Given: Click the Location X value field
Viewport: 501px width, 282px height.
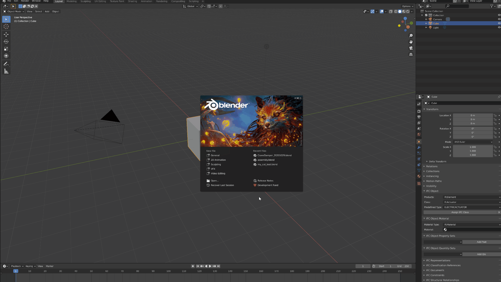Looking at the screenshot, I should pyautogui.click(x=473, y=116).
